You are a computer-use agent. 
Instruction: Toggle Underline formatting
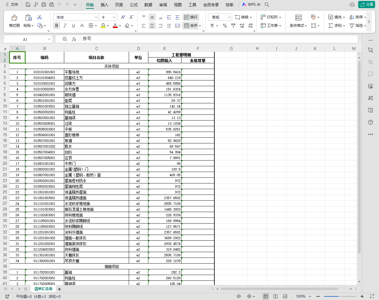[73, 26]
